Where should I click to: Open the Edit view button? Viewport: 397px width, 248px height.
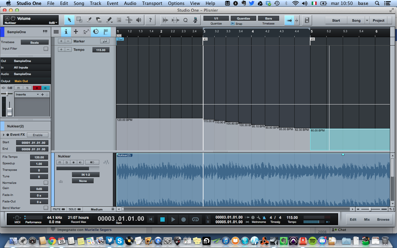point(353,219)
